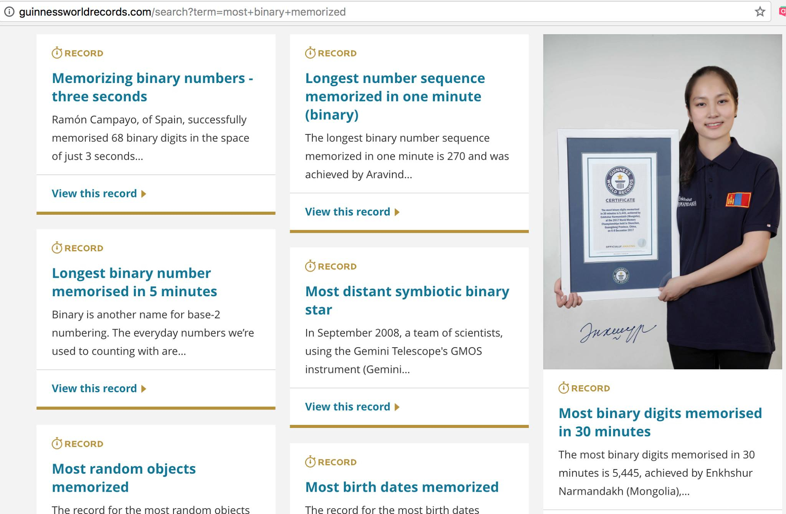
Task: Click photo of Enkhshur Narmandakh holding certificate
Action: [662, 202]
